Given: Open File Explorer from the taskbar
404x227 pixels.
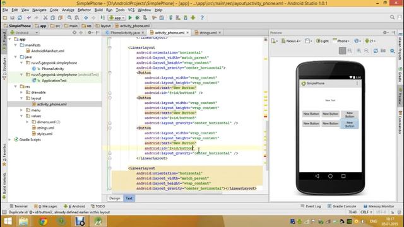Looking at the screenshot, I should coord(23,221).
